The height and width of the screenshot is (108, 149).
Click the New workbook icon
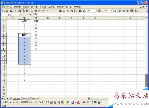[4, 11]
